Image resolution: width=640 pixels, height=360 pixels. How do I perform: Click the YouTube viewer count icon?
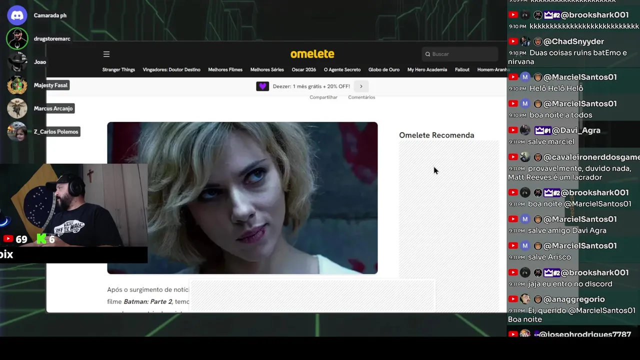[8, 239]
